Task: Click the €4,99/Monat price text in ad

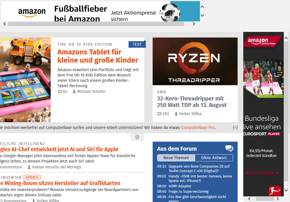Action: (261, 151)
